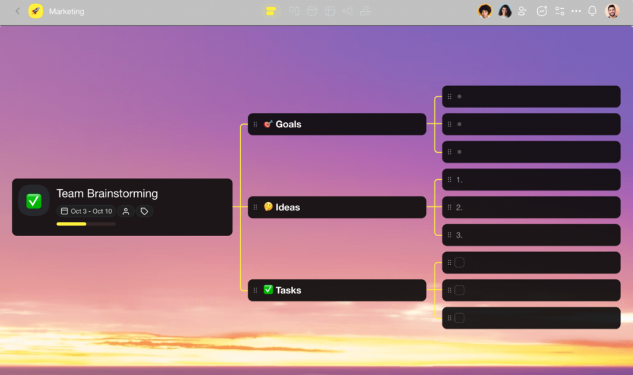Grab the handle on idea item 2.
Viewport: 633px width, 375px height.
point(449,207)
